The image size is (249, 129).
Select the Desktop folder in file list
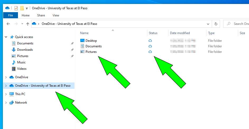[x=91, y=41]
